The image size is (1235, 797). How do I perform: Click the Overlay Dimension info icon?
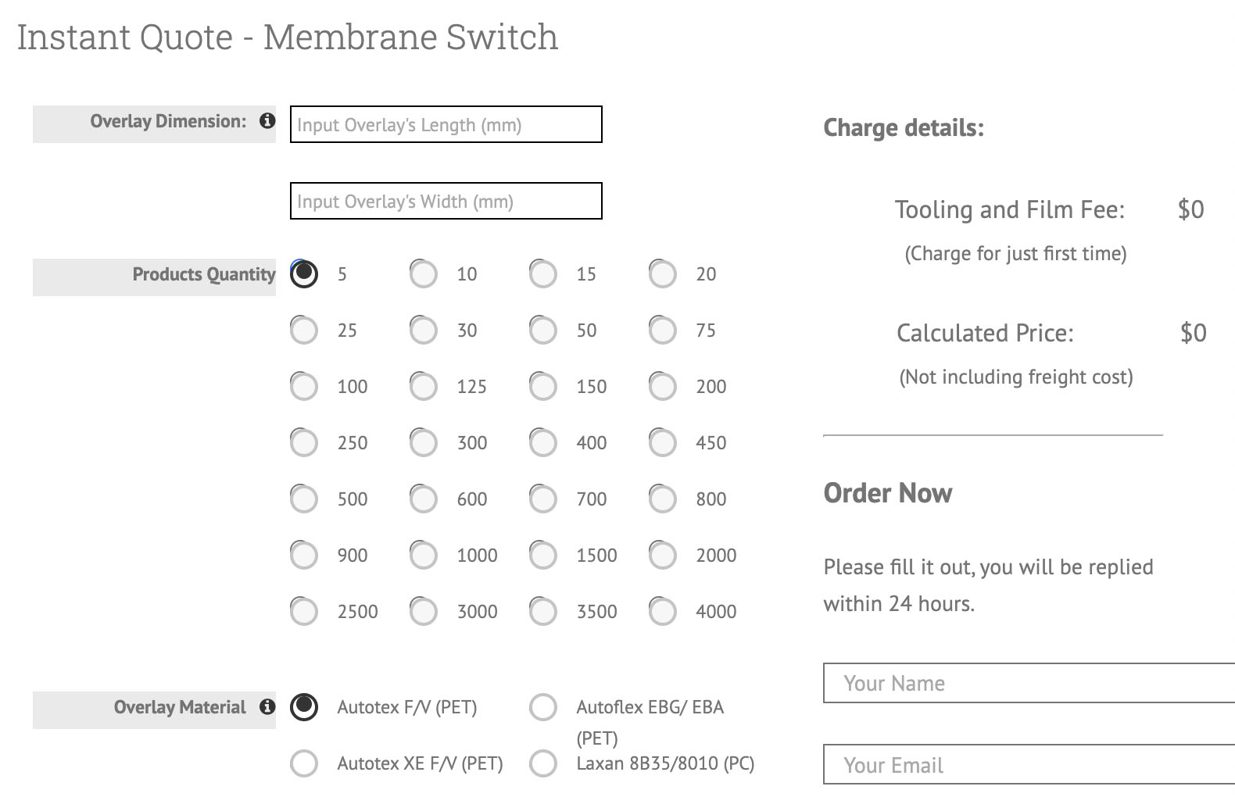pyautogui.click(x=267, y=121)
